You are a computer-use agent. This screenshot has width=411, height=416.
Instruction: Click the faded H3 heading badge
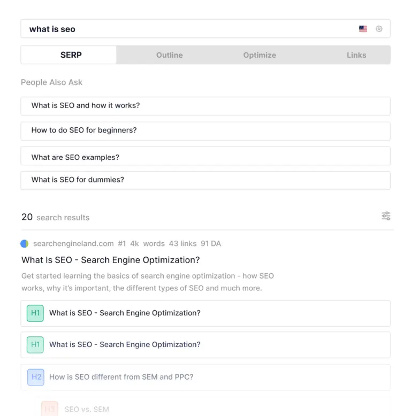point(50,409)
